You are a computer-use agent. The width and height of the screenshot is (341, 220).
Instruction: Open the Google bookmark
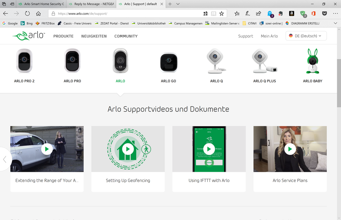click(10, 23)
